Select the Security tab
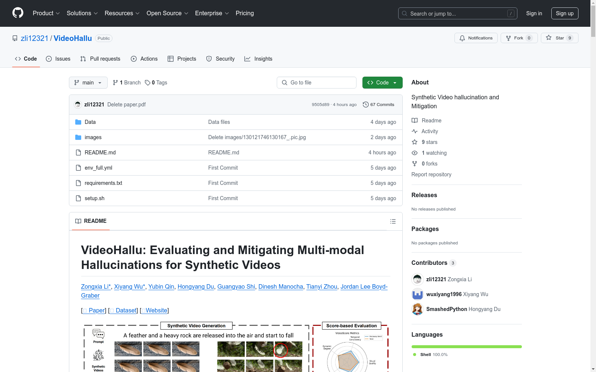 pos(221,59)
